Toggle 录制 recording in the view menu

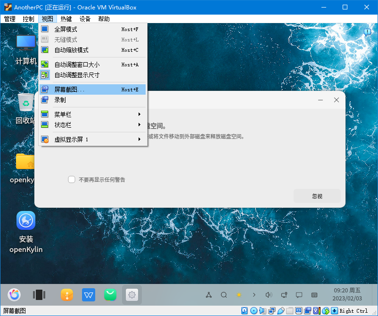93,100
